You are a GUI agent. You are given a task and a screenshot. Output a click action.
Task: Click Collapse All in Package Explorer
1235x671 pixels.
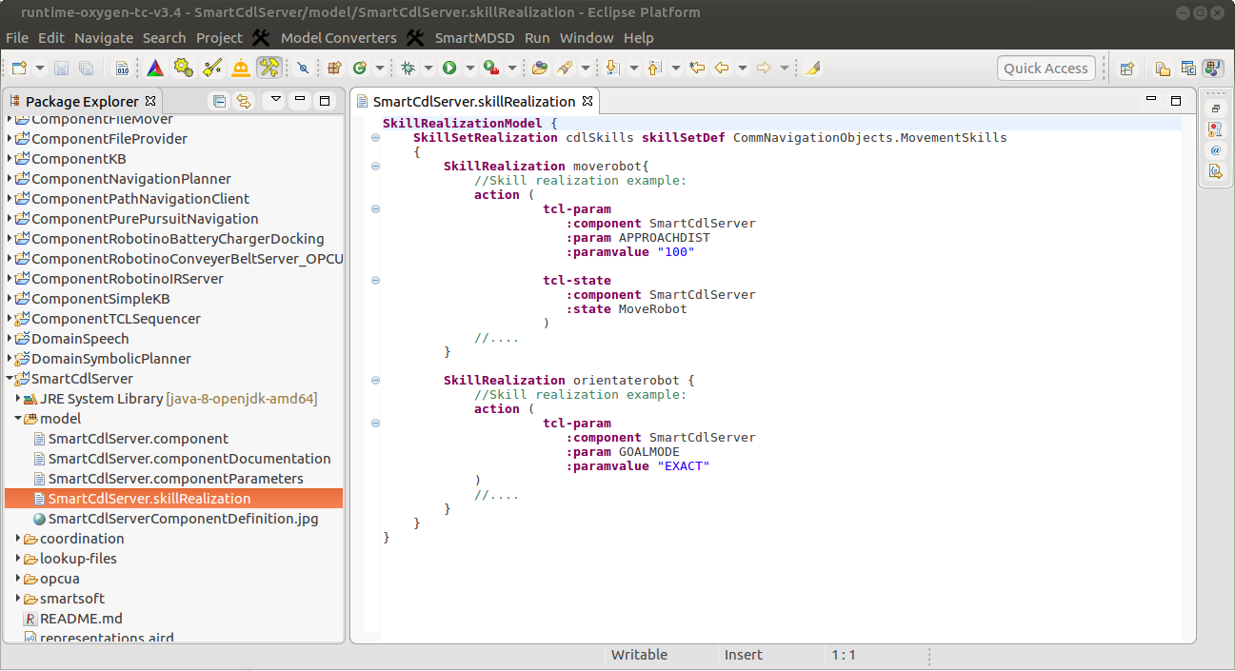(x=220, y=101)
